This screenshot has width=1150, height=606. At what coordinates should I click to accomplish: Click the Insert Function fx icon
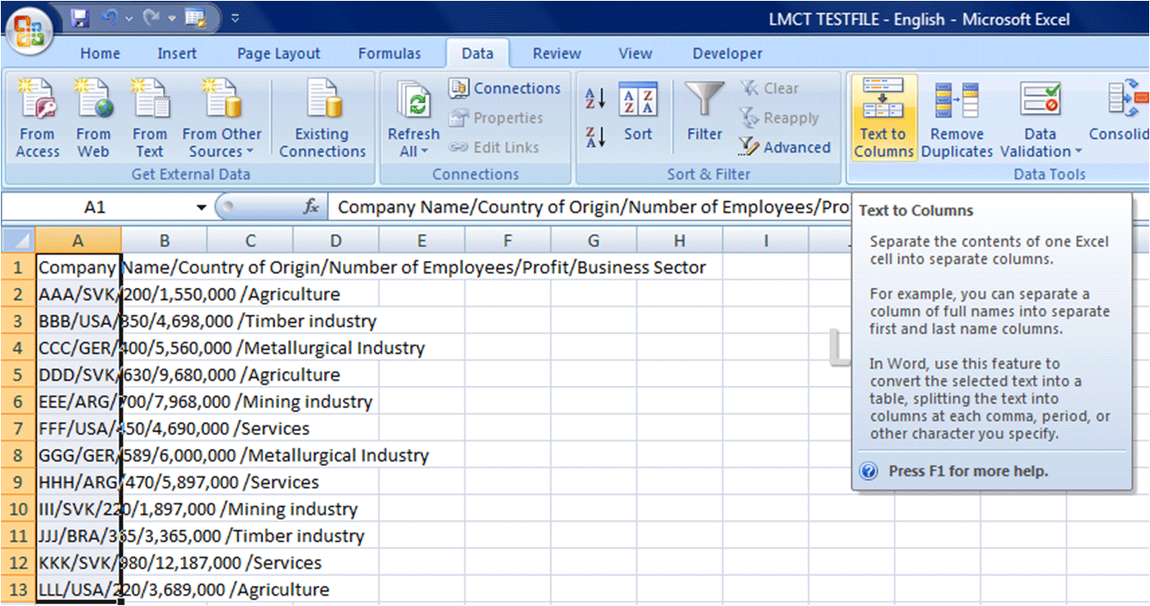pyautogui.click(x=311, y=207)
